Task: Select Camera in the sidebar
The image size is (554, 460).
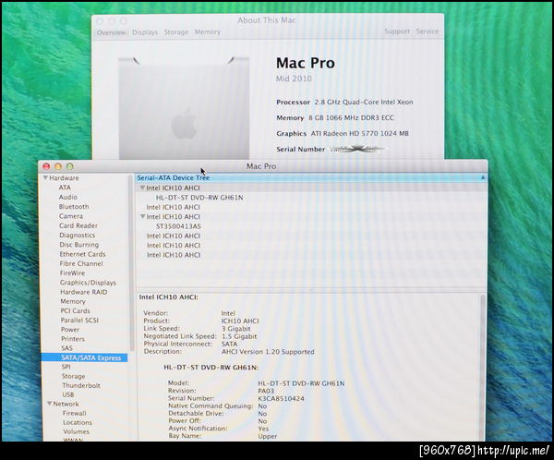Action: click(x=71, y=216)
